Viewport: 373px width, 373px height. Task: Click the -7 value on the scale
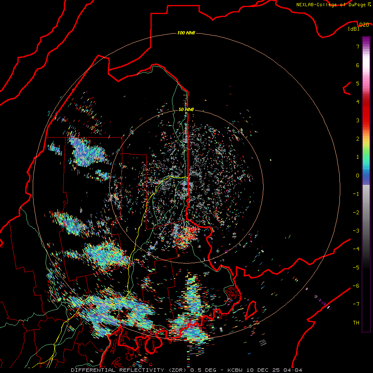(356, 304)
